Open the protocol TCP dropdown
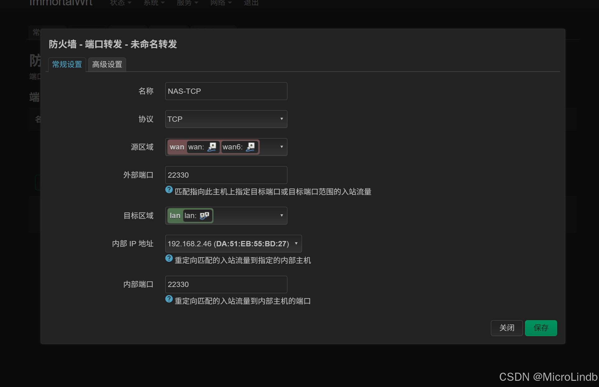 tap(226, 119)
